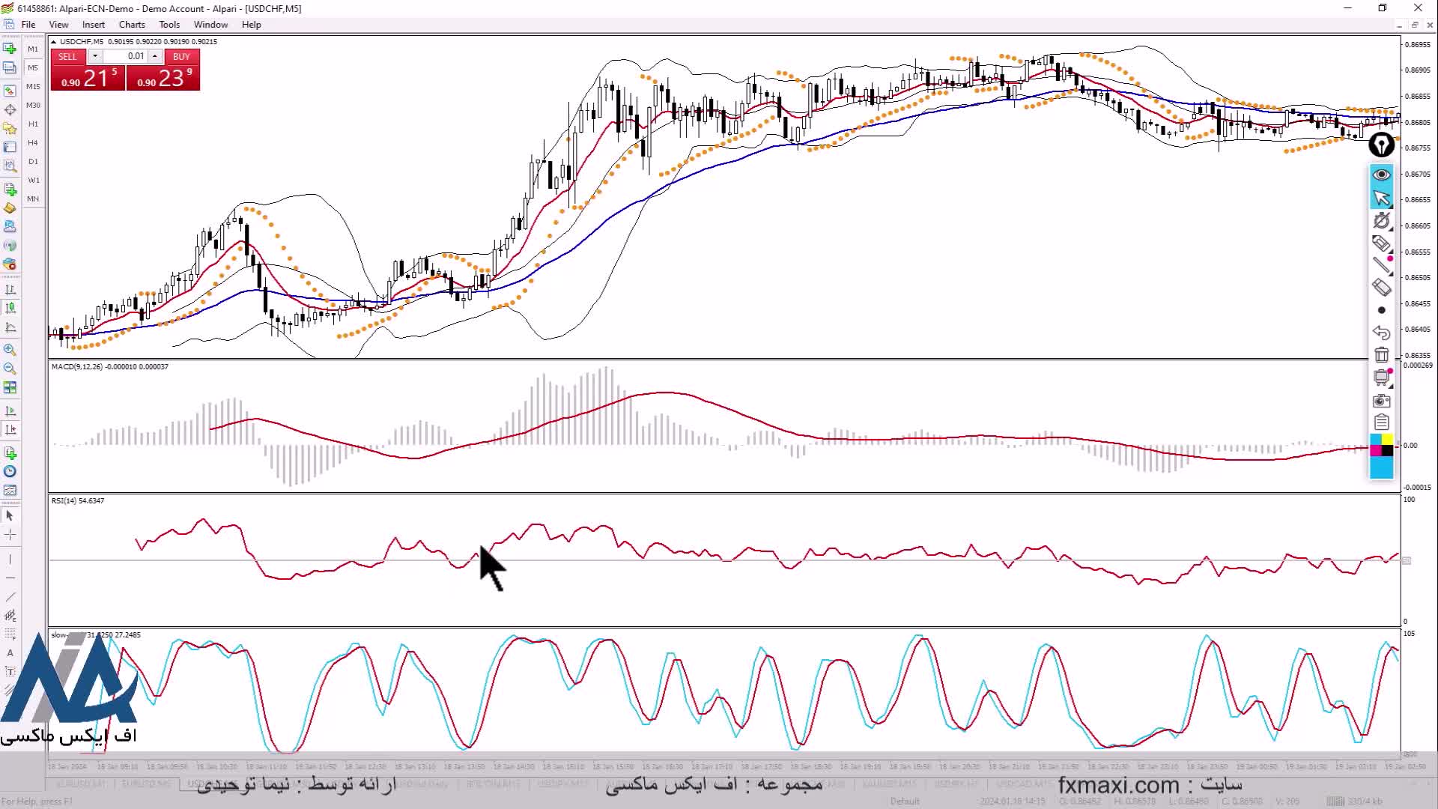Click the red BUY button

click(x=180, y=56)
